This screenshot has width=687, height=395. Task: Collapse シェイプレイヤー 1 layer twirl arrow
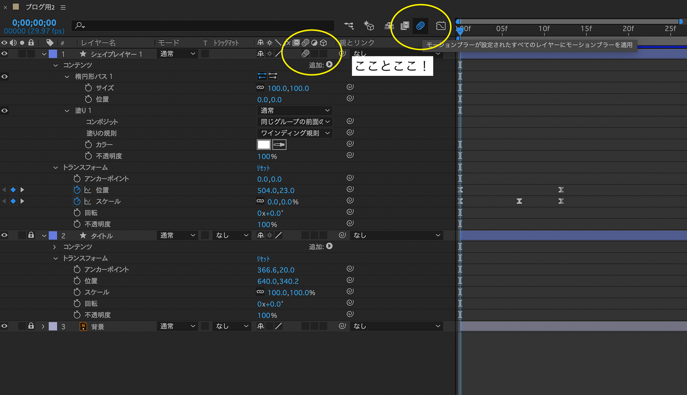pyautogui.click(x=44, y=54)
